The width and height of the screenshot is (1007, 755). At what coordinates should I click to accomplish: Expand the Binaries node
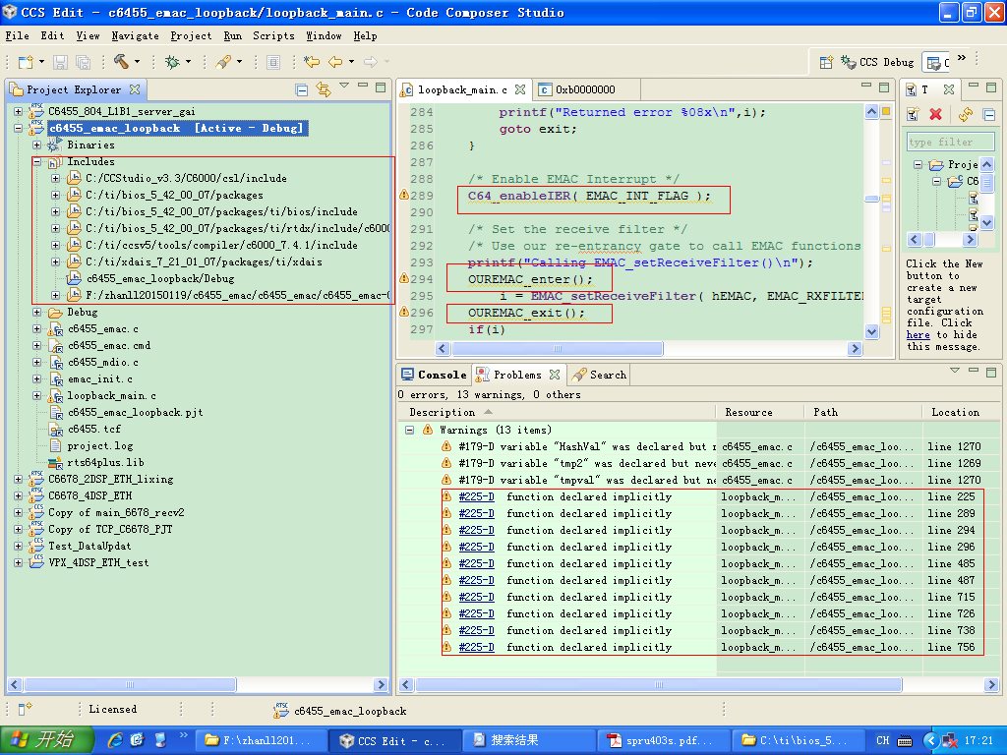tap(37, 145)
